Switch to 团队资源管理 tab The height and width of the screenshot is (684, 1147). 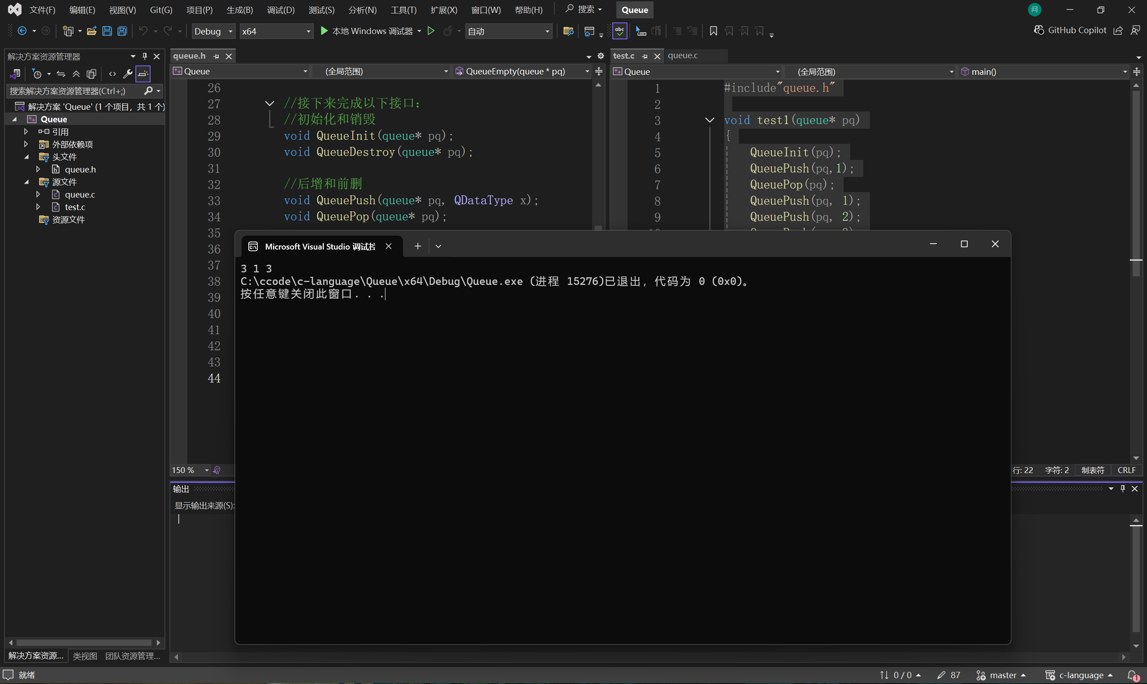click(x=133, y=656)
